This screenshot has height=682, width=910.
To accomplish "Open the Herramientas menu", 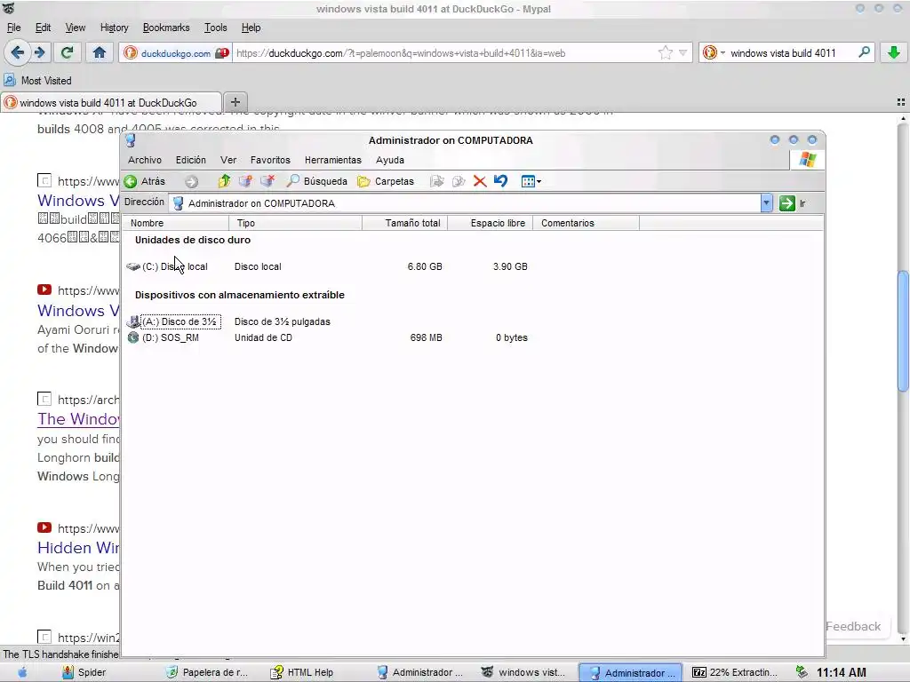I will pos(332,160).
